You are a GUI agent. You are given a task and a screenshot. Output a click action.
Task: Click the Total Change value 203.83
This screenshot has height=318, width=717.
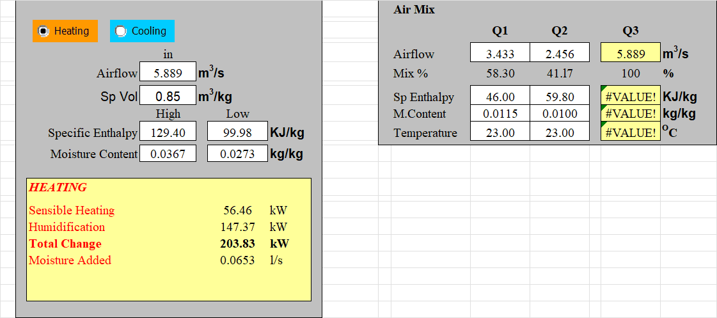[x=237, y=243]
